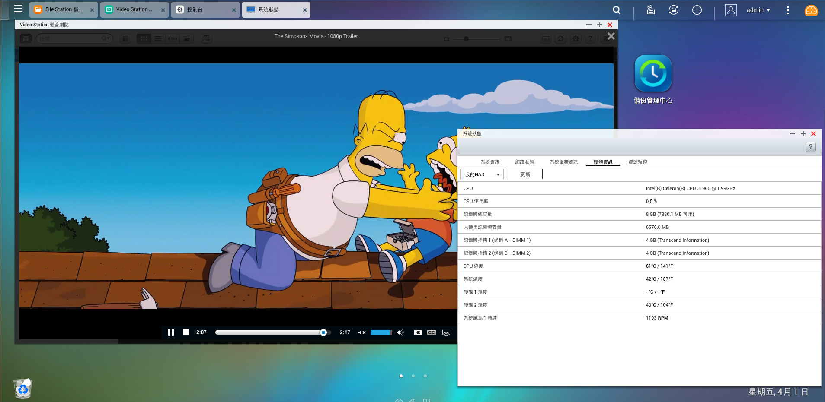Go to first desktop page dot
The height and width of the screenshot is (402, 825).
pyautogui.click(x=401, y=376)
